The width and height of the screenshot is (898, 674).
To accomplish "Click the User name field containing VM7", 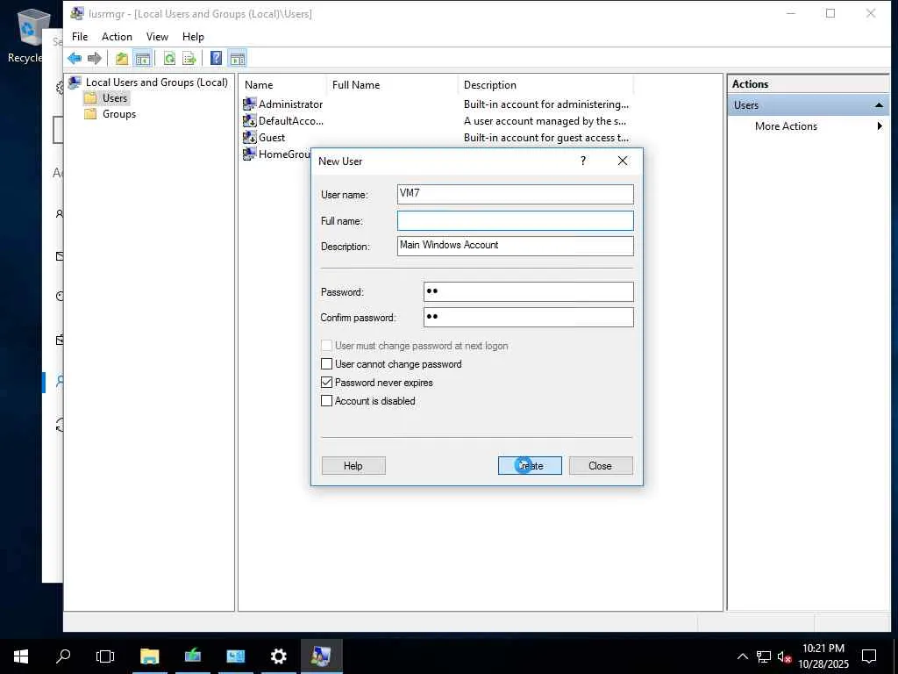I will coord(516,194).
